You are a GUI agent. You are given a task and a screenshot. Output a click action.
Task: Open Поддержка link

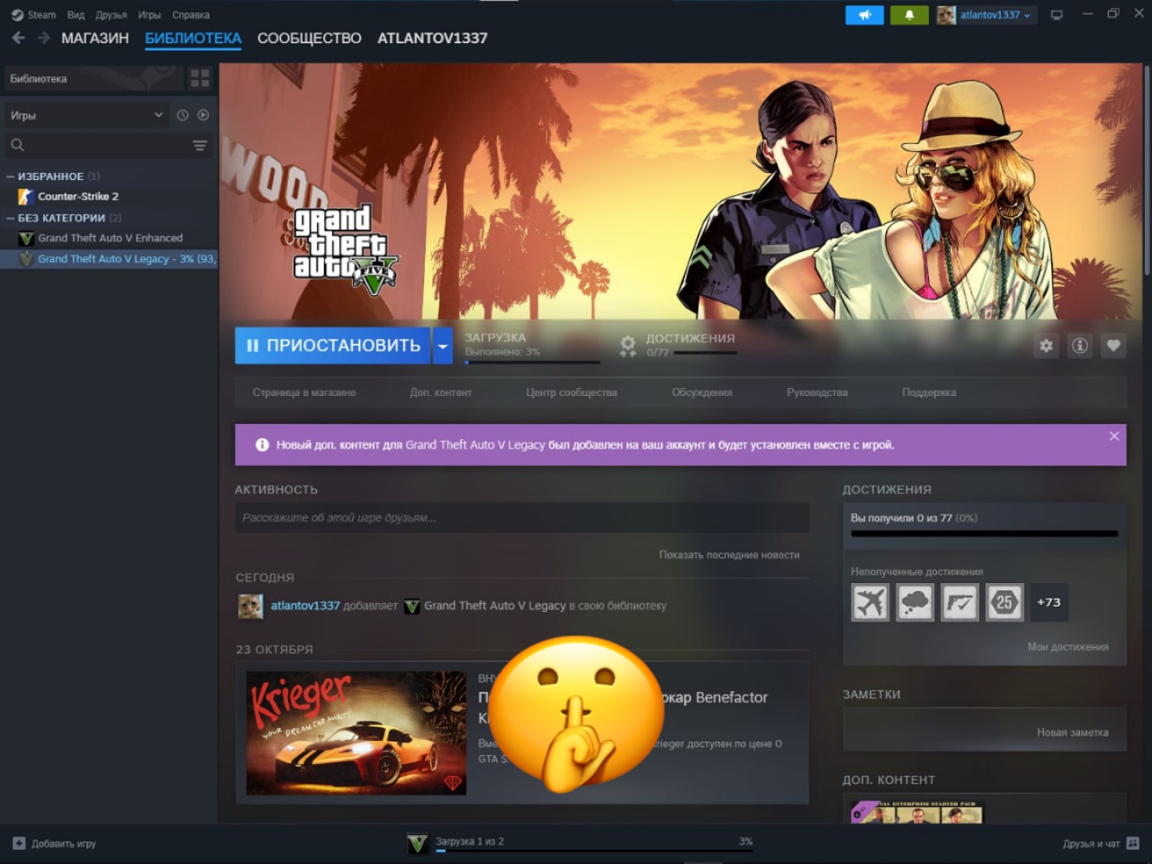[x=929, y=392]
